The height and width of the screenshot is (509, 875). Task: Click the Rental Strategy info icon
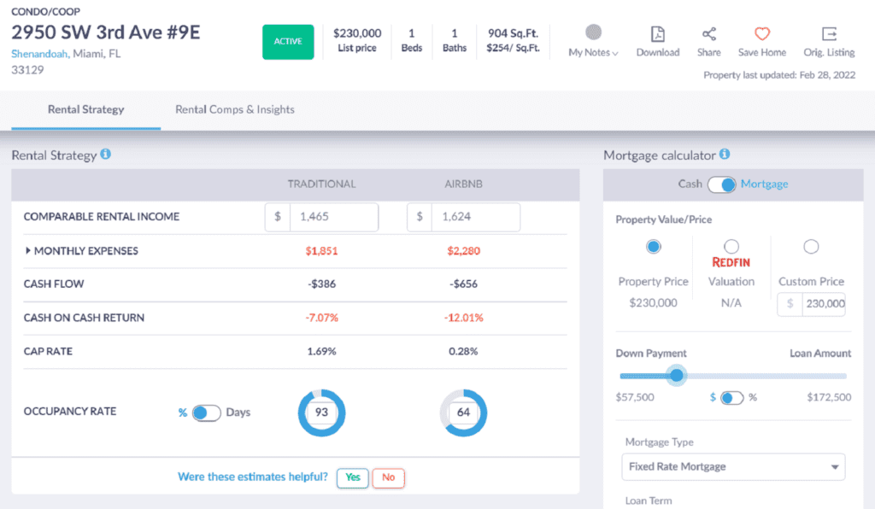tap(104, 155)
